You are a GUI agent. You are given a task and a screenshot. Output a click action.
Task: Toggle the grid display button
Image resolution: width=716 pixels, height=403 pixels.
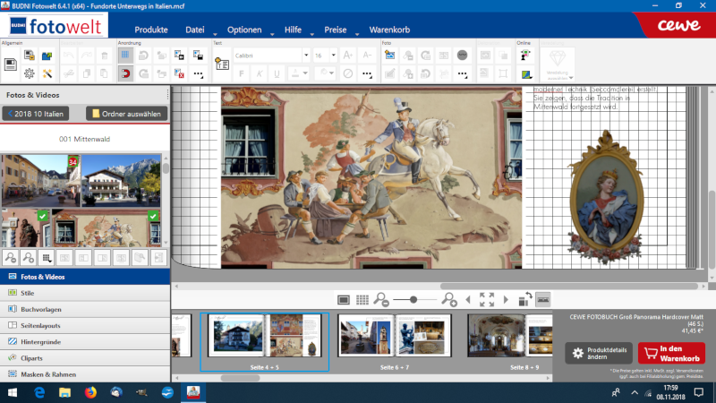126,56
